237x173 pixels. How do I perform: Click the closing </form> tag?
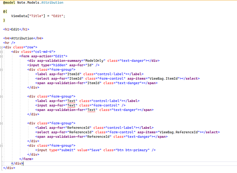[26, 159]
